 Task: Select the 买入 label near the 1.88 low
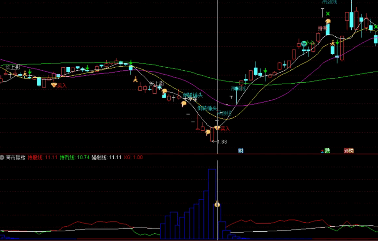coord(225,129)
